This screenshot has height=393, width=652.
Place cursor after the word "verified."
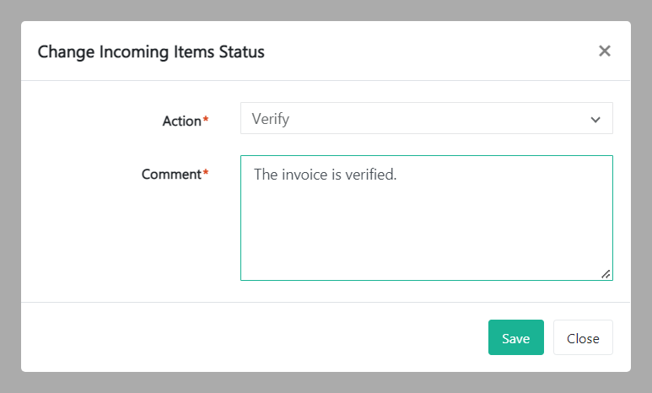[x=398, y=175]
